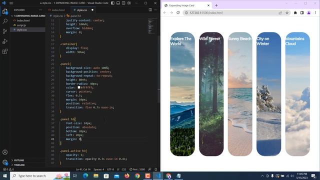Switch to the style.css editor tab
The height and width of the screenshot is (180, 320).
point(82,10)
